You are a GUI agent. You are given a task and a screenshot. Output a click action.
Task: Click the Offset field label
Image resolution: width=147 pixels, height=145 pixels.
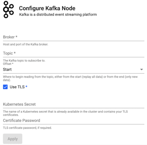pos(8,64)
